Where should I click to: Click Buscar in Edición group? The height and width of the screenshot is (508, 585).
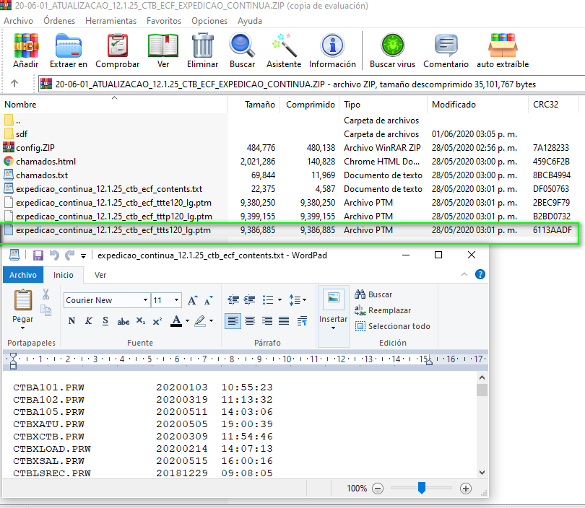[373, 294]
